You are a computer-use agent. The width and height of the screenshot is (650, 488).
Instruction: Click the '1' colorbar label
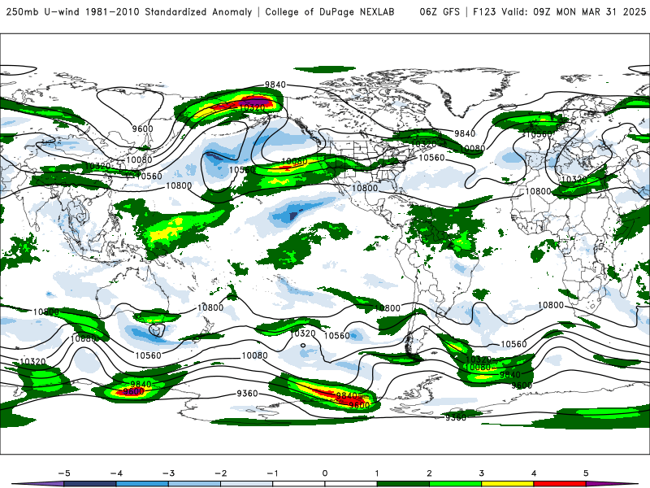tap(377, 473)
